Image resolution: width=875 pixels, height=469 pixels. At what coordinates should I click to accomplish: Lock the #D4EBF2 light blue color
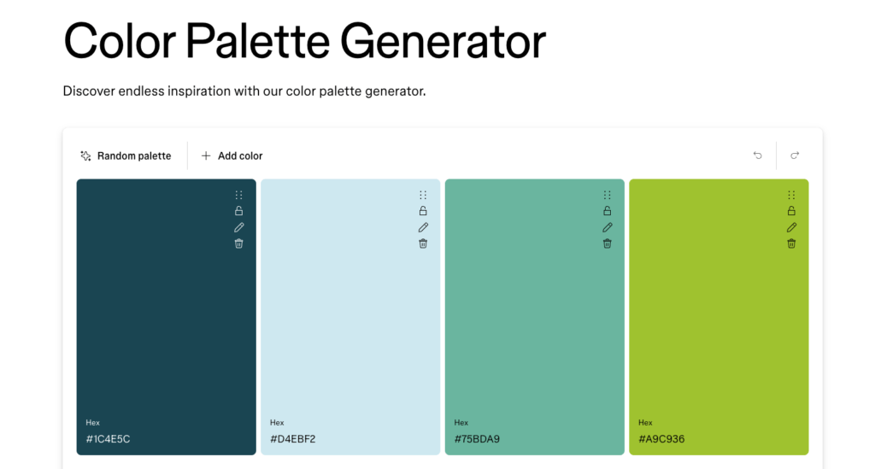coord(423,211)
